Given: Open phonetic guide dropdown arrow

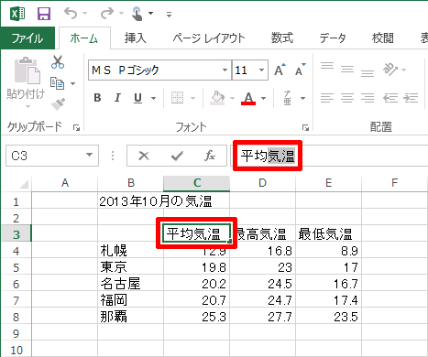Looking at the screenshot, I should [x=302, y=98].
